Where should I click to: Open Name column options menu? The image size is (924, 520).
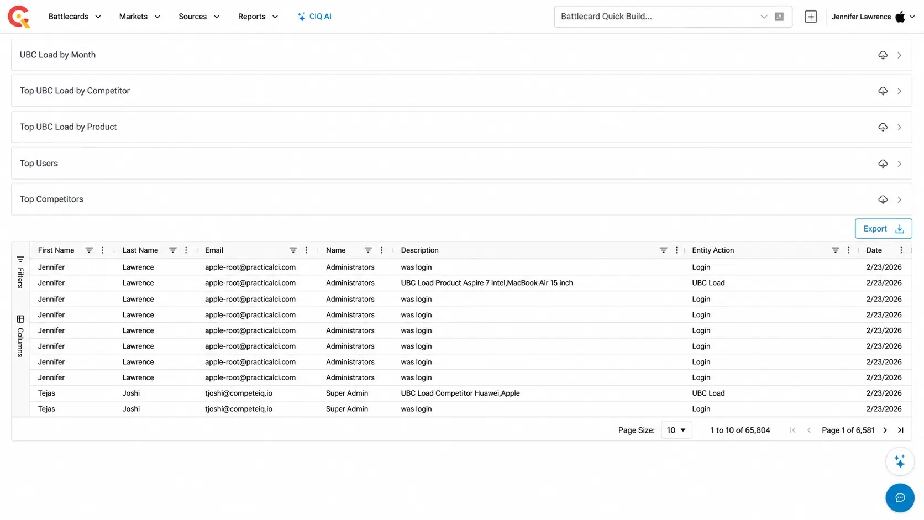tap(382, 250)
